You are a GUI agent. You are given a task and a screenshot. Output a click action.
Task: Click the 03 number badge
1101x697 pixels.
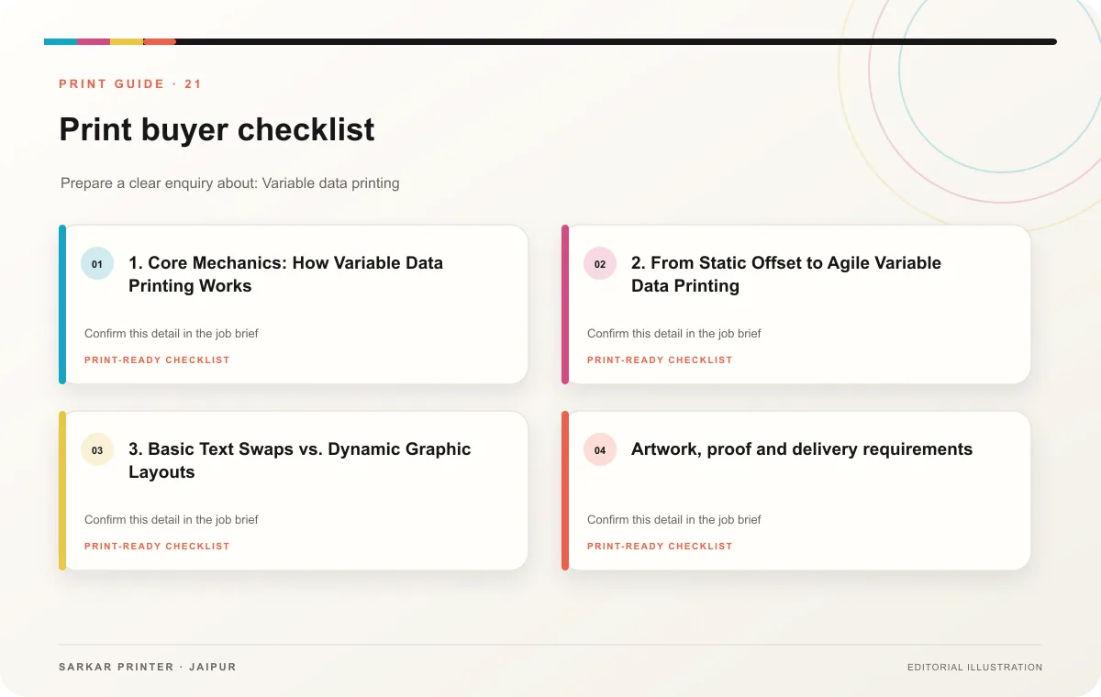[97, 450]
